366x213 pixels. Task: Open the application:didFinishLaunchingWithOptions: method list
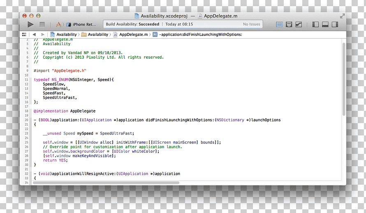(x=201, y=34)
